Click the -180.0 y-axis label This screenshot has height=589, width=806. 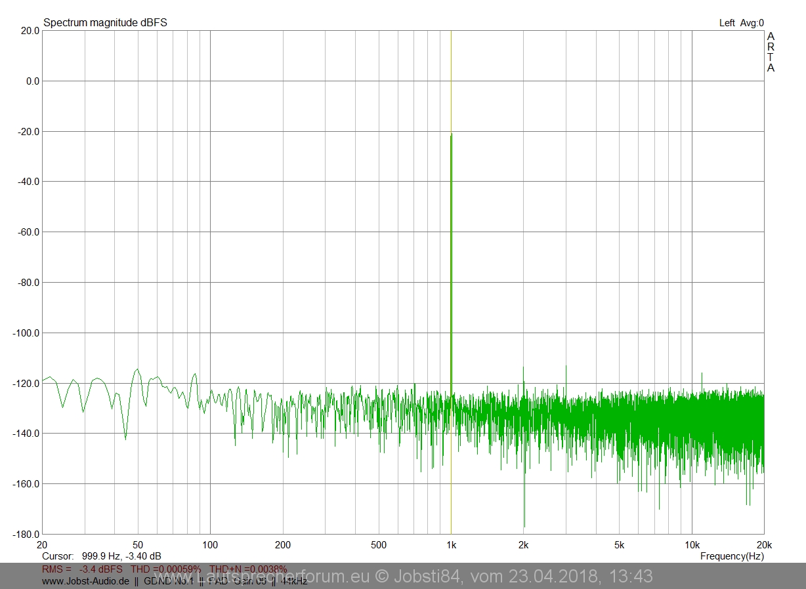pyautogui.click(x=26, y=535)
